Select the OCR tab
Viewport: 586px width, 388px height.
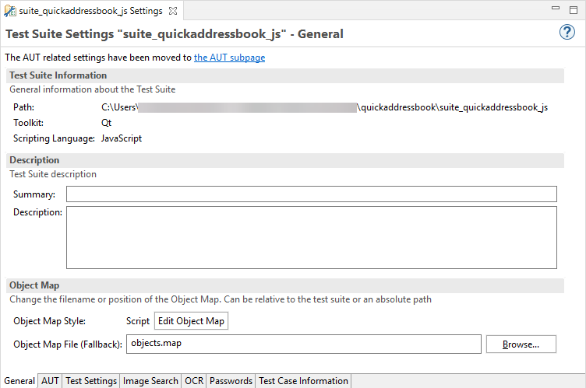click(193, 381)
